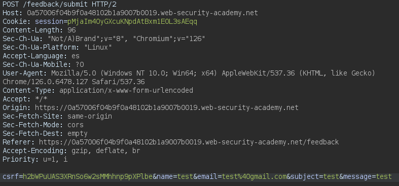Viewport: 399px width, 186px height.
Task: Click the Origin header URL
Action: point(167,107)
